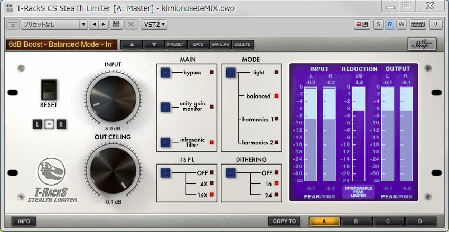Click the output PEAK/RMS label

coord(397,196)
